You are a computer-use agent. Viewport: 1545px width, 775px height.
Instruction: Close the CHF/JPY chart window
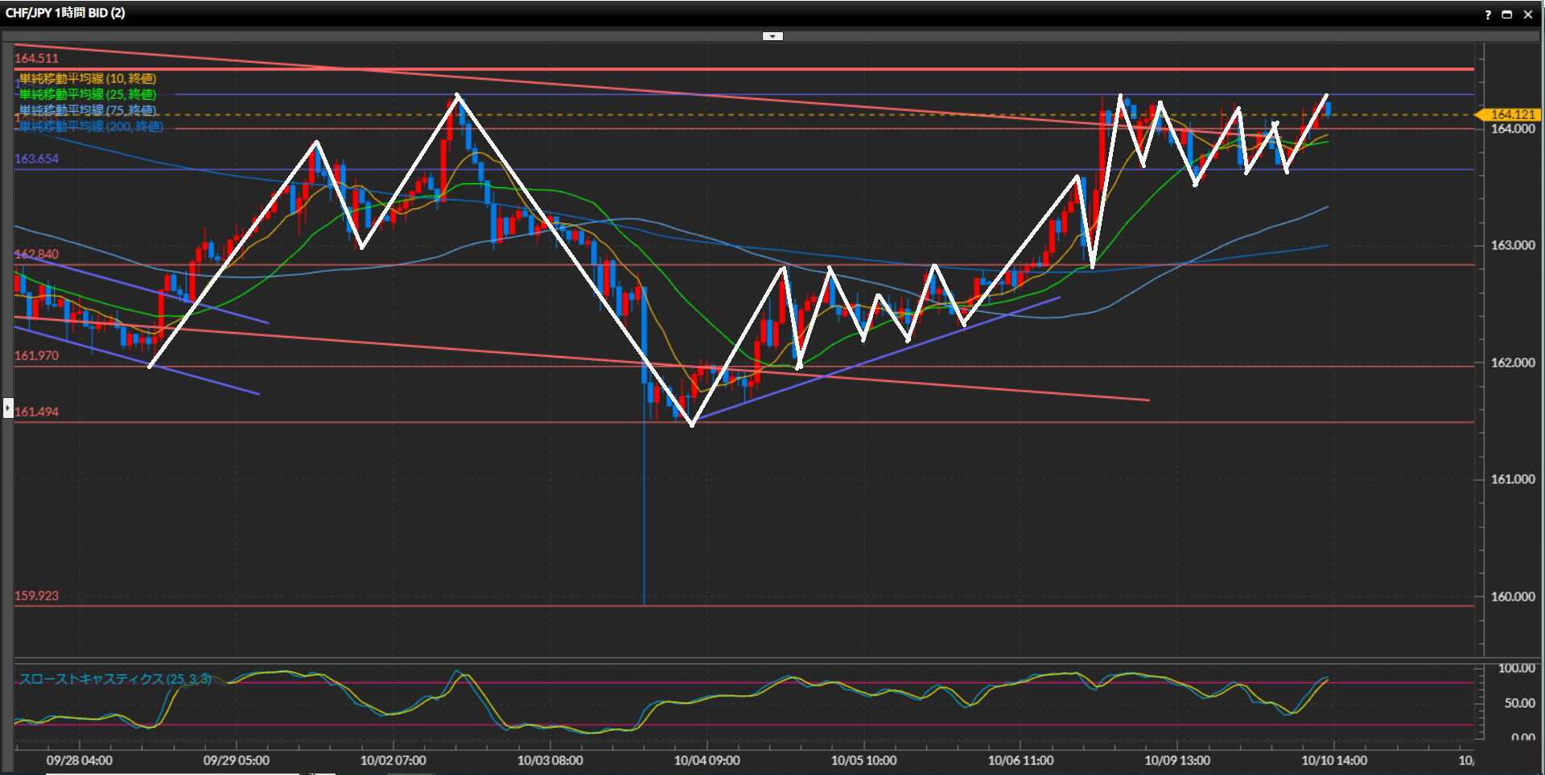[x=1528, y=14]
